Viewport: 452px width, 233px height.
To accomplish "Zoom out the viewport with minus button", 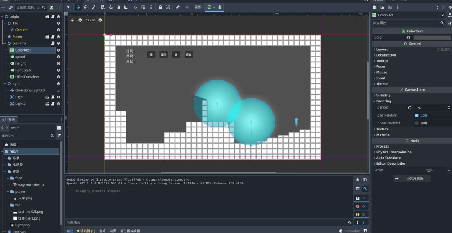I will 80,20.
